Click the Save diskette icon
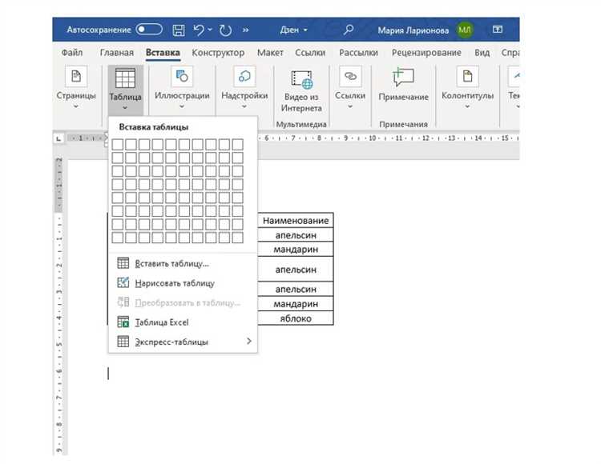 179,30
